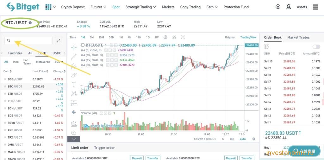Expand the Strategic Trading dropdown
The image size is (324, 160).
pyautogui.click(x=140, y=7)
